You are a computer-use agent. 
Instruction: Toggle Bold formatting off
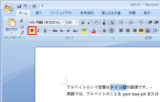[x=32, y=31]
